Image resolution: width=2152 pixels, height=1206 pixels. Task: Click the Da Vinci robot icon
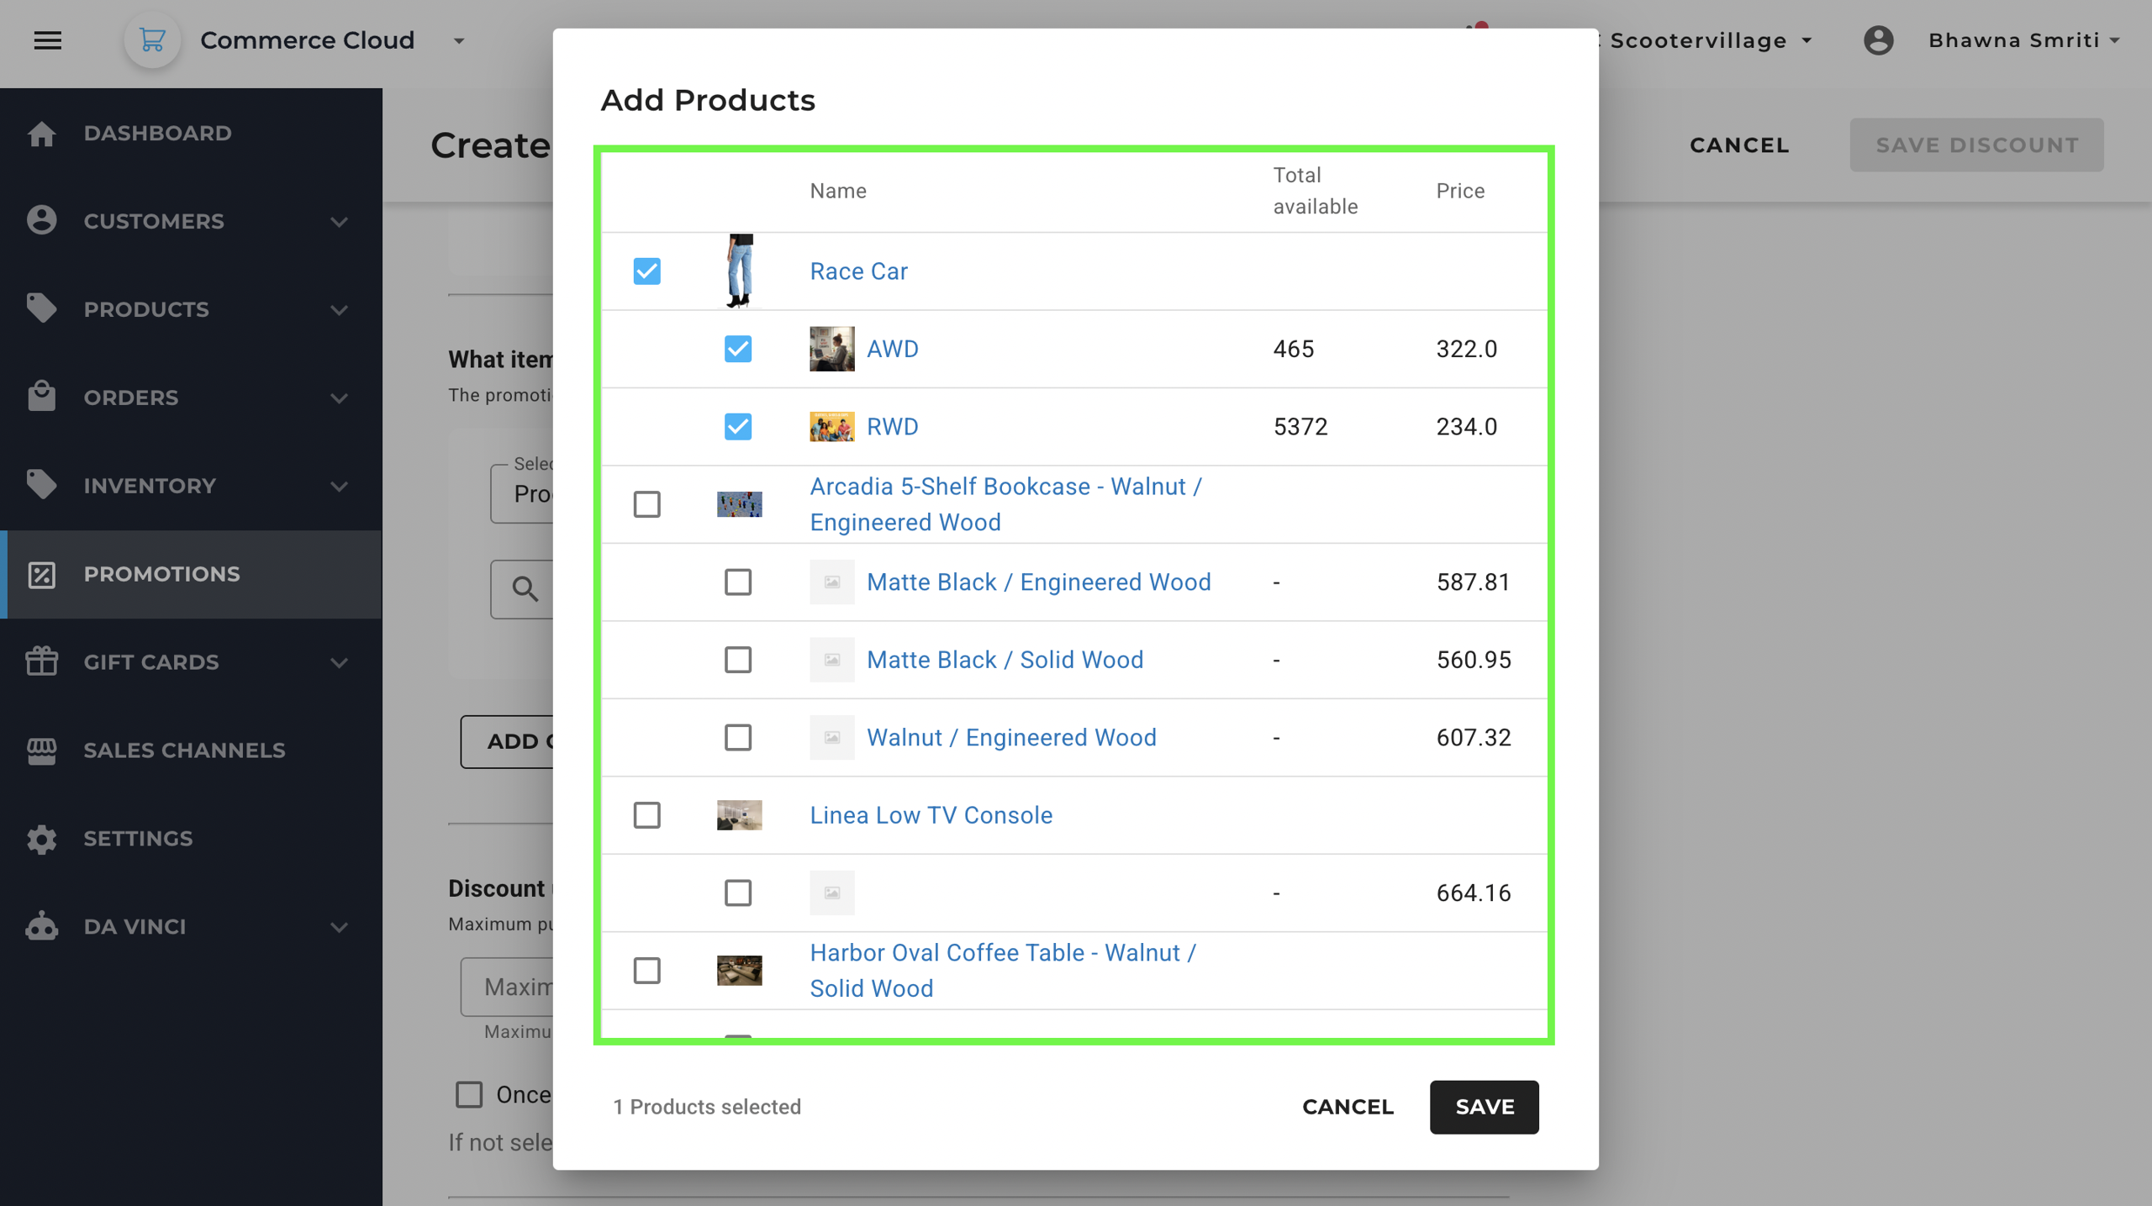(x=41, y=927)
